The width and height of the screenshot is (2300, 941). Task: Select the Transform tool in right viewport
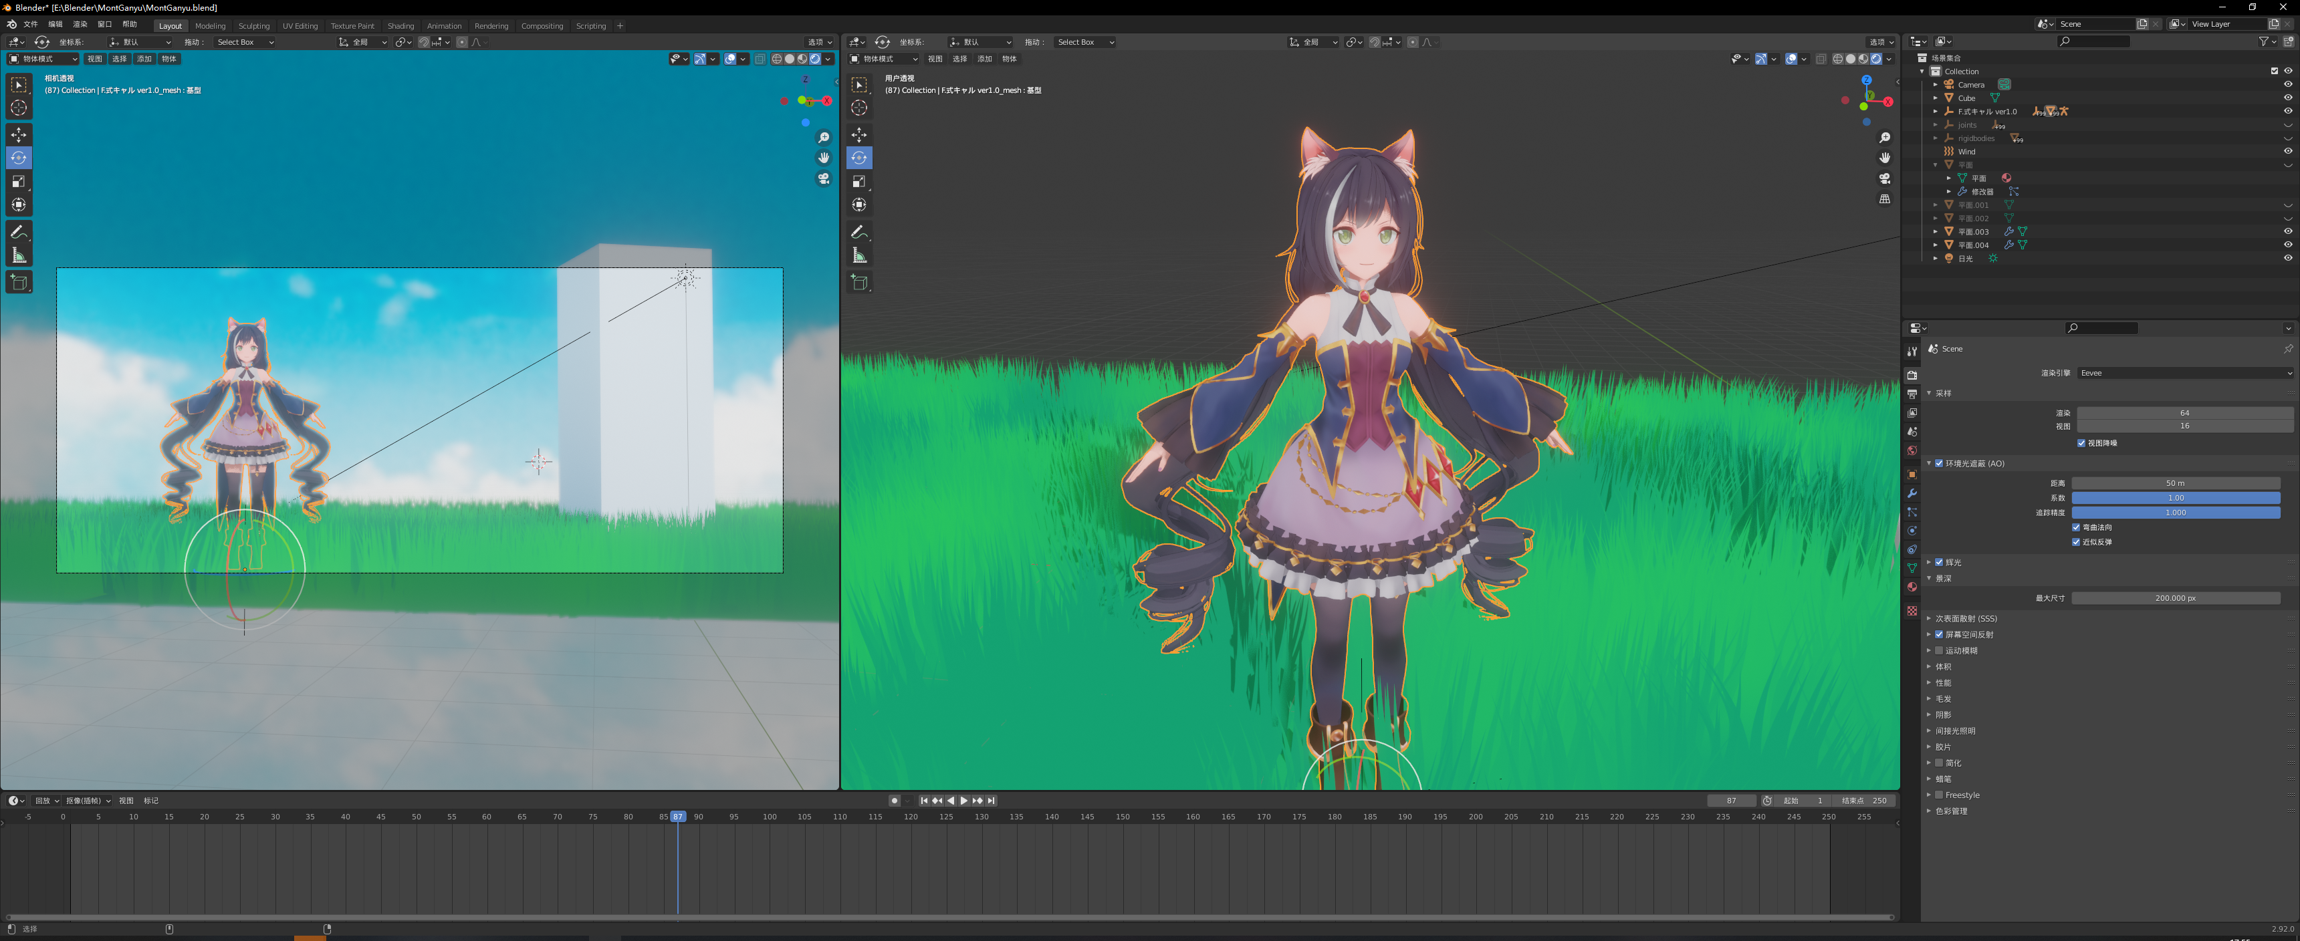pyautogui.click(x=859, y=205)
